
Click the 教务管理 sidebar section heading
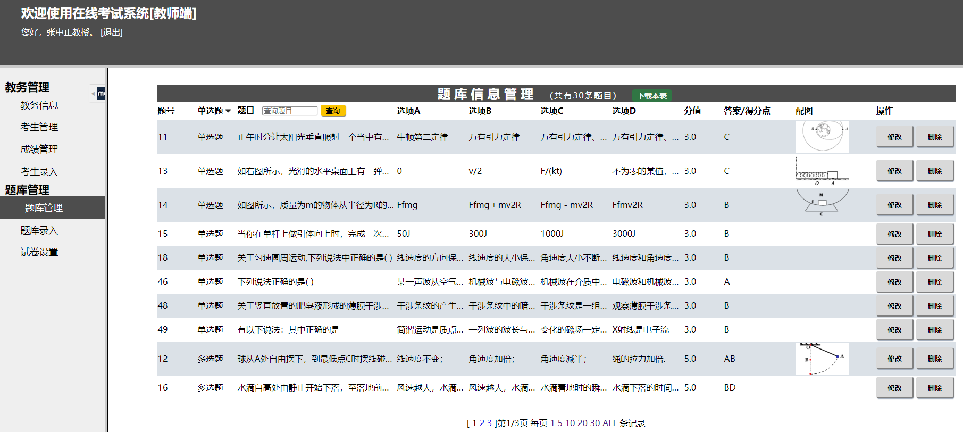27,87
